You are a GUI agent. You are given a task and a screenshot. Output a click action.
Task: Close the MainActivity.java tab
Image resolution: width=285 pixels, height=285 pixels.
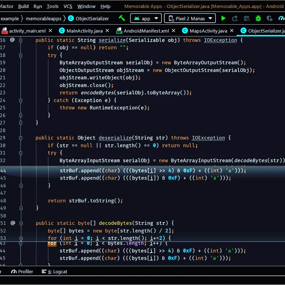(107, 31)
